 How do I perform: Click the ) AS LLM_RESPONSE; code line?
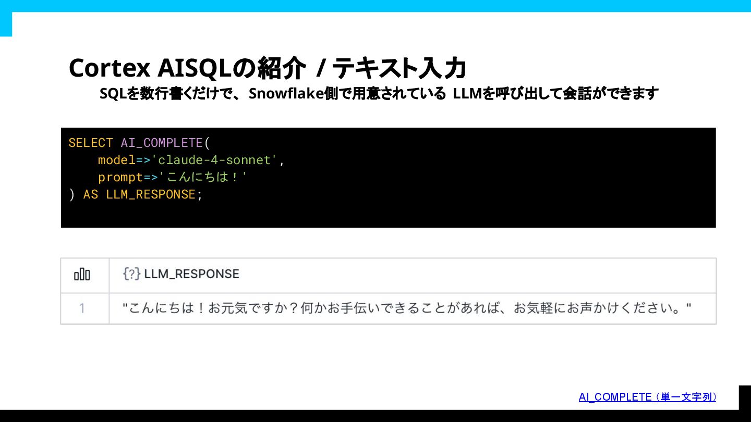135,194
